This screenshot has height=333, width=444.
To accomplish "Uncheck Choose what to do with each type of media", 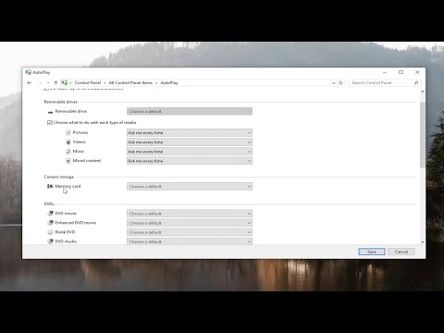I will 50,122.
